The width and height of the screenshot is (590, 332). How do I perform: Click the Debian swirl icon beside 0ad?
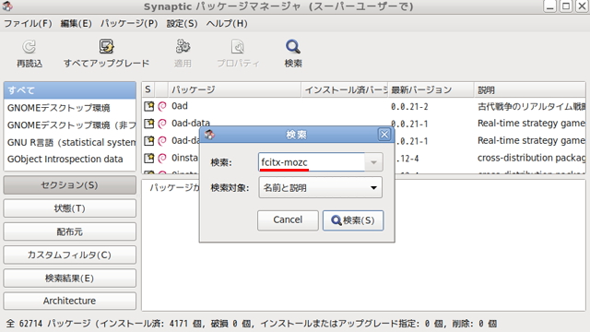tap(162, 107)
